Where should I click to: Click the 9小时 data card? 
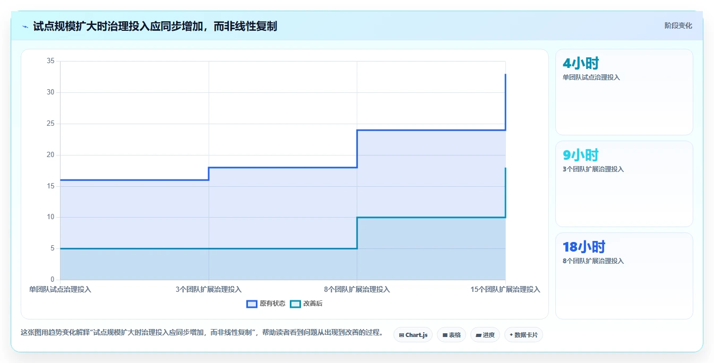coord(624,184)
